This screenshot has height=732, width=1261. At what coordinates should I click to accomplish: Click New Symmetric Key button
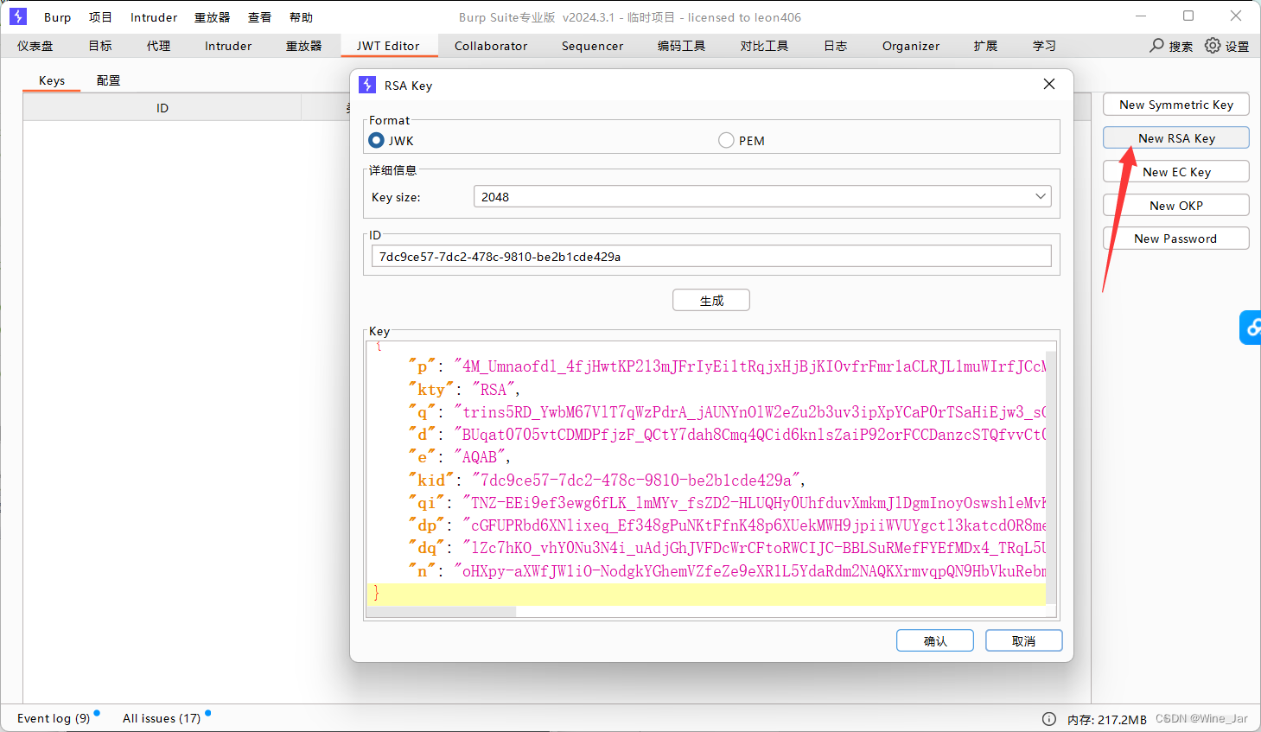[1176, 105]
